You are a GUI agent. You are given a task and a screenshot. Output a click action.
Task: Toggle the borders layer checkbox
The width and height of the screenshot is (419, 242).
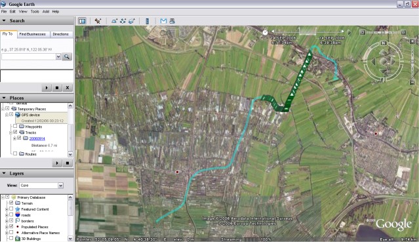click(11, 220)
